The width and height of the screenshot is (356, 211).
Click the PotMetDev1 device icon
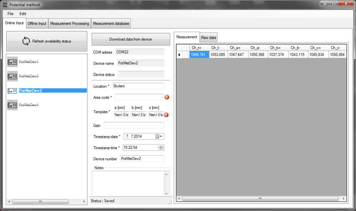point(12,62)
